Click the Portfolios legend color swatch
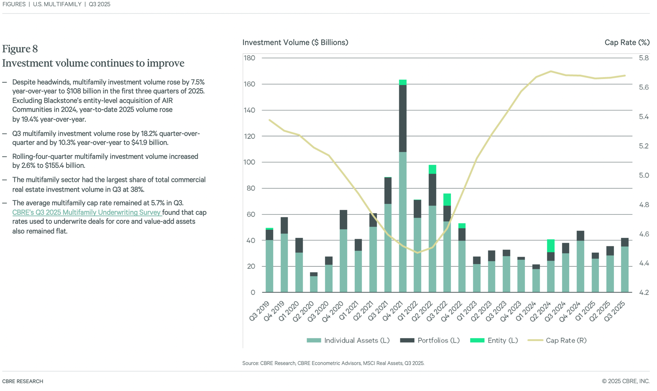657x391 pixels. [x=407, y=340]
